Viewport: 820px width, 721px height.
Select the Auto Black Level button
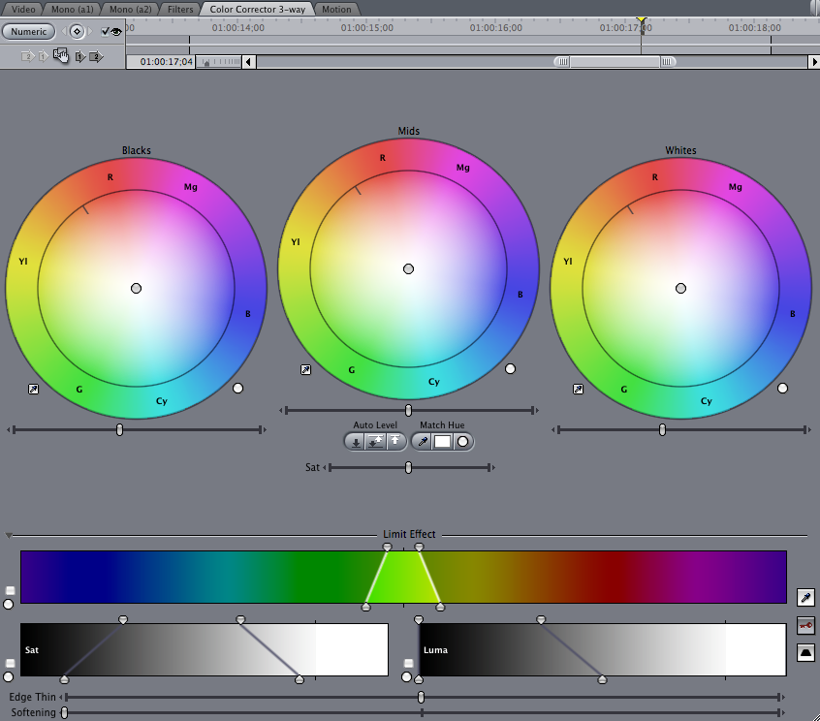pos(356,441)
